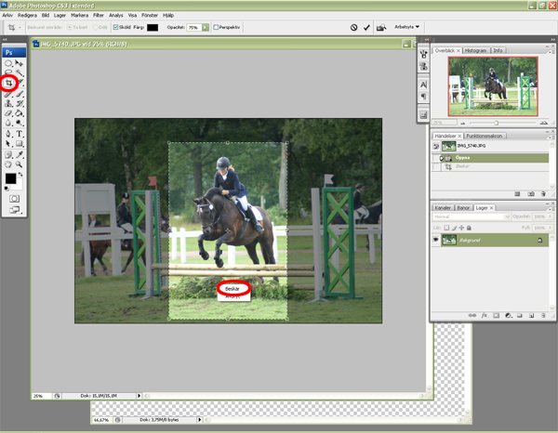Collapse the toolbox with double arrows
The width and height of the screenshot is (558, 433).
[5, 39]
